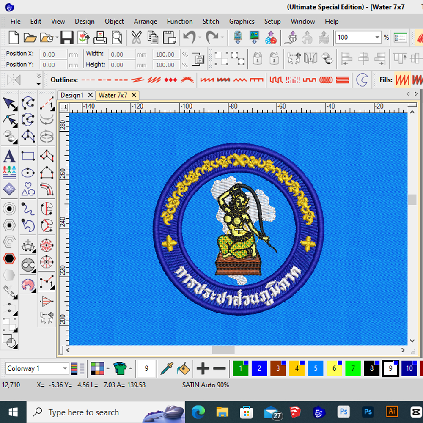
Task: Open Microsoft Edge from the taskbar
Action: 198,412
